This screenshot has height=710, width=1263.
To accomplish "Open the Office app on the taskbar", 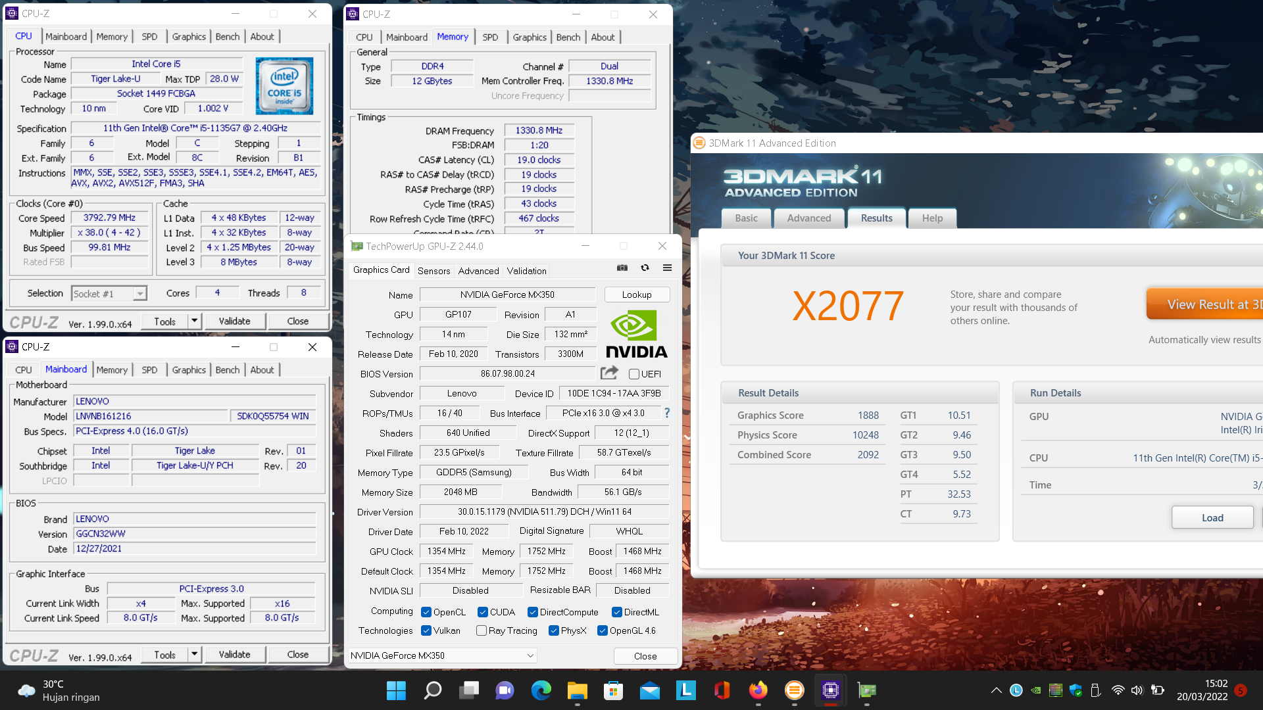I will [722, 690].
